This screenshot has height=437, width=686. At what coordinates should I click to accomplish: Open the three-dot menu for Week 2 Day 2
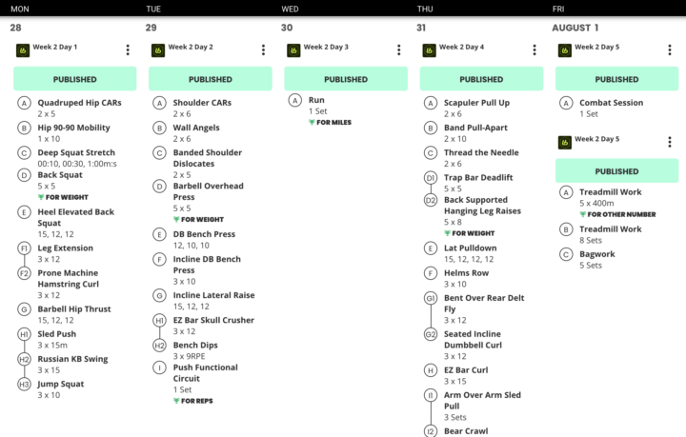(264, 49)
